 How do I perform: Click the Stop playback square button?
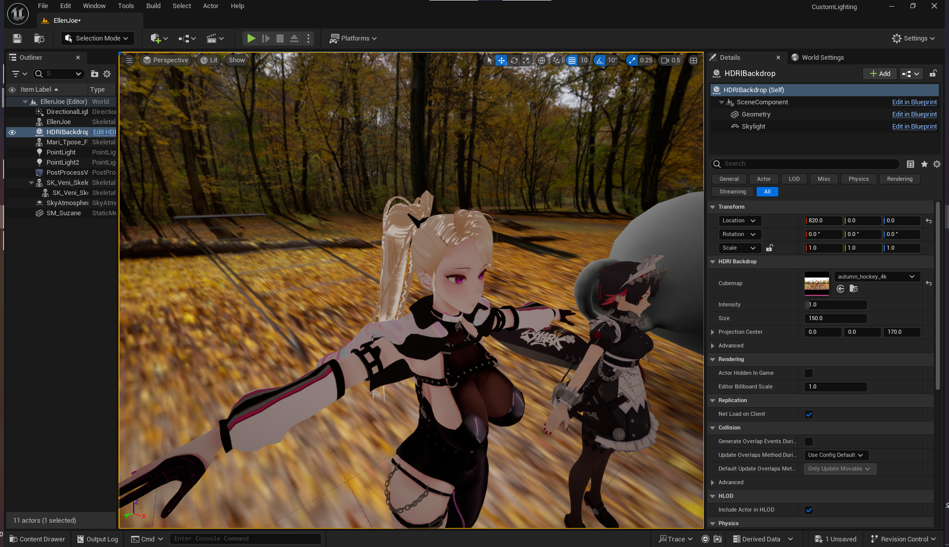click(280, 38)
